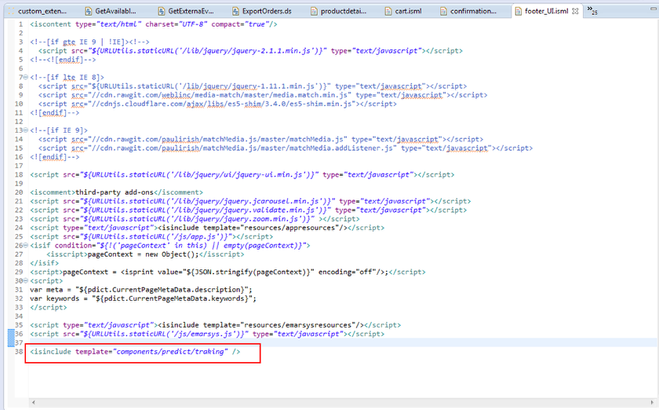Click the endif comment on line 11

(x=54, y=113)
